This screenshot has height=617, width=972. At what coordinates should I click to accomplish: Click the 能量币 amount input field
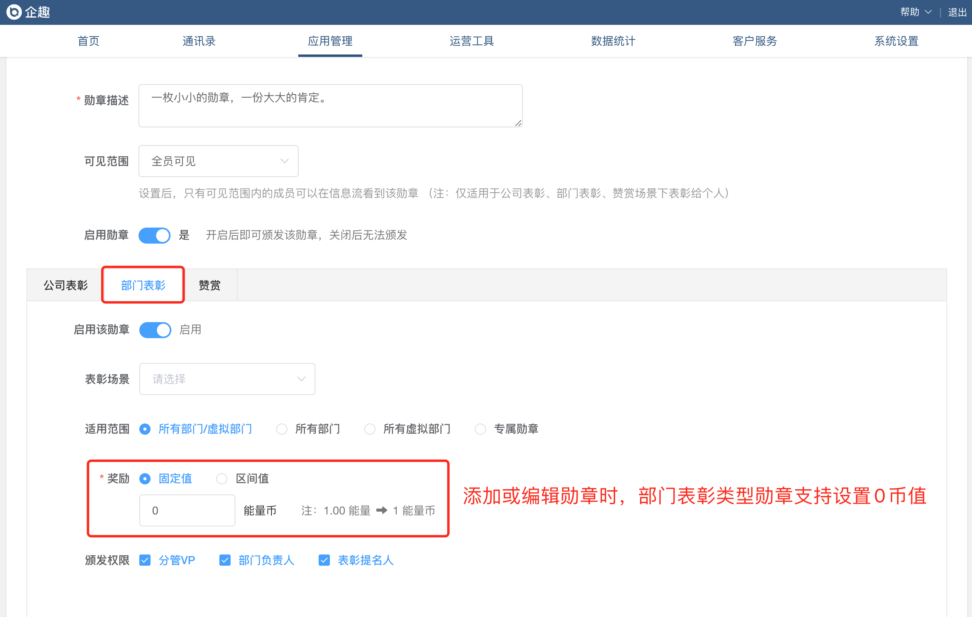187,510
